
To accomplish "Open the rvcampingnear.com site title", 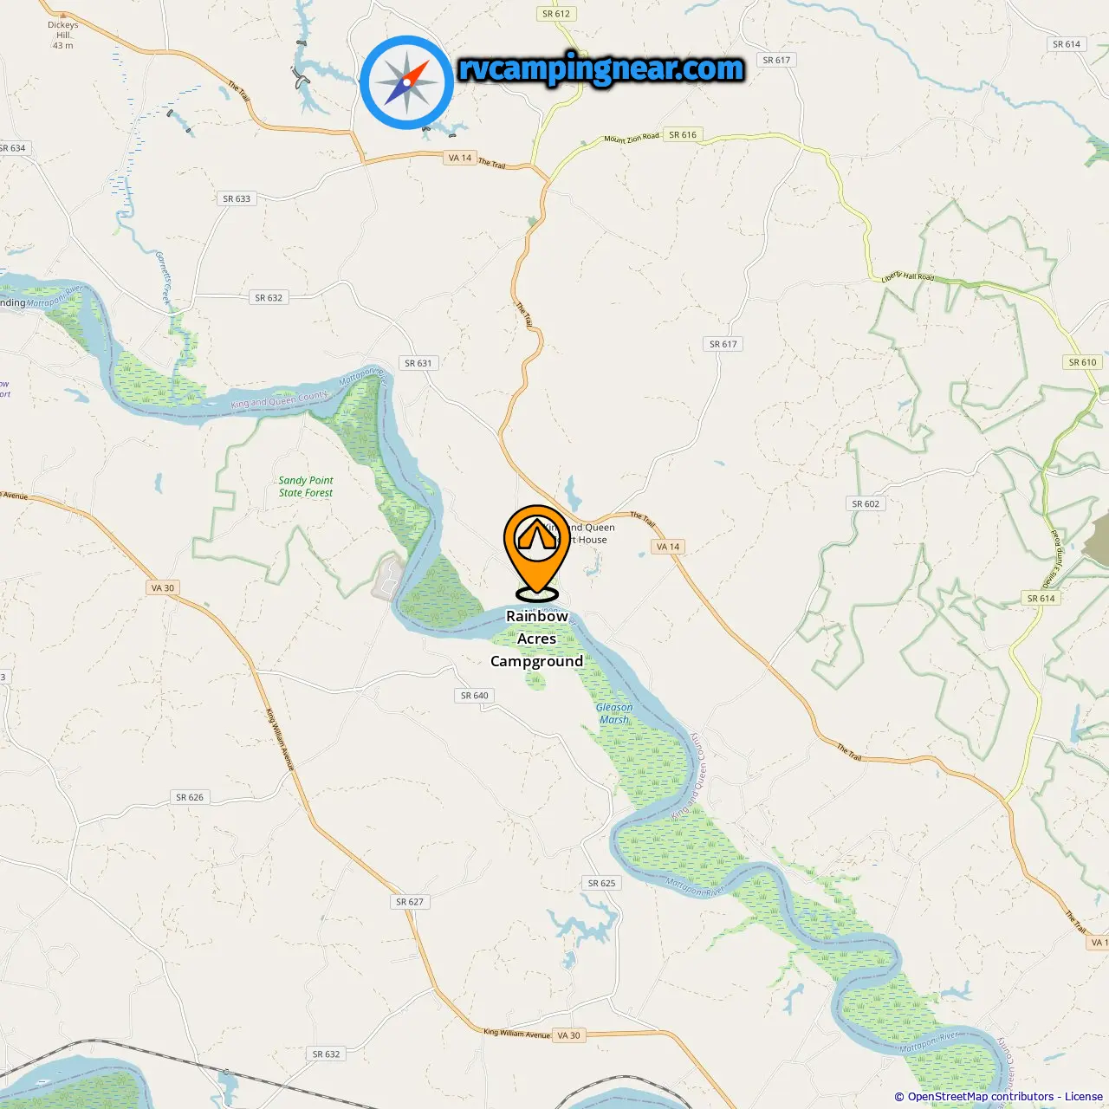I will click(x=601, y=68).
